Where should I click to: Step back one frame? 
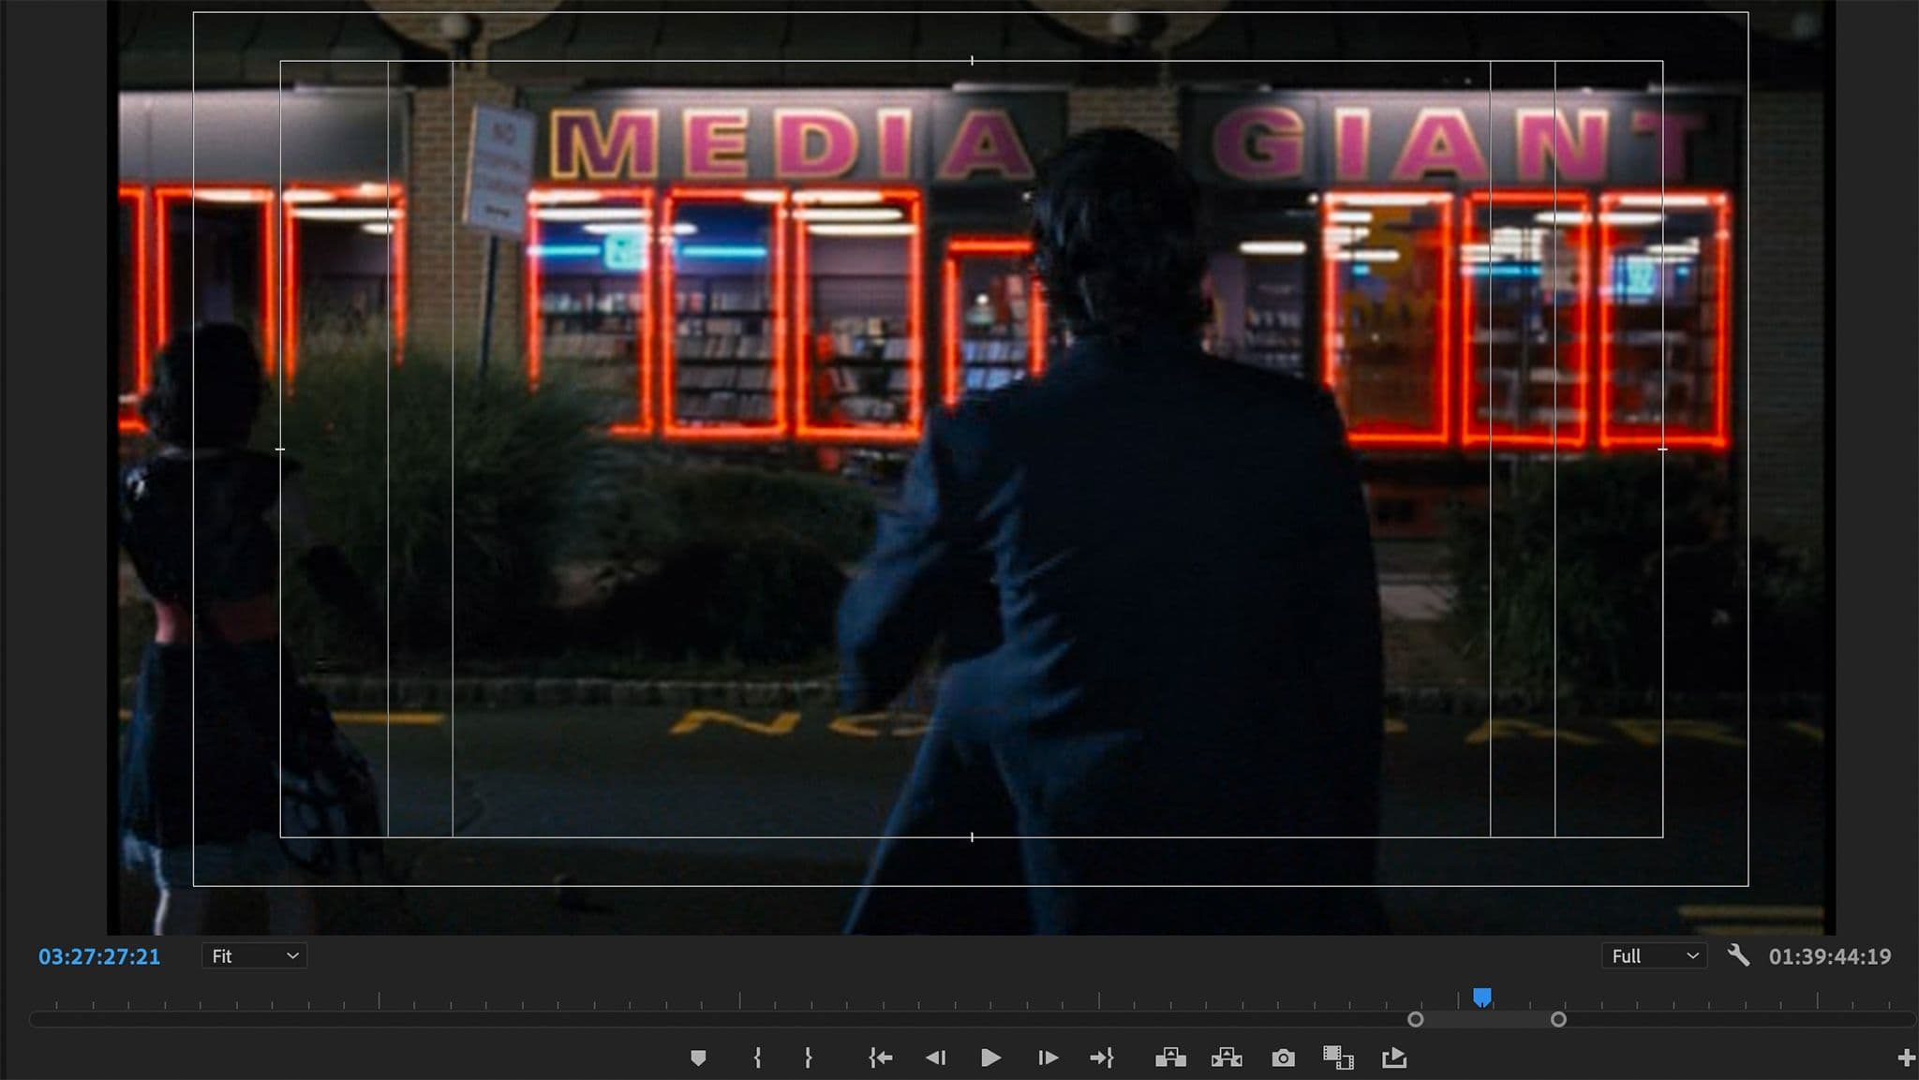(935, 1058)
